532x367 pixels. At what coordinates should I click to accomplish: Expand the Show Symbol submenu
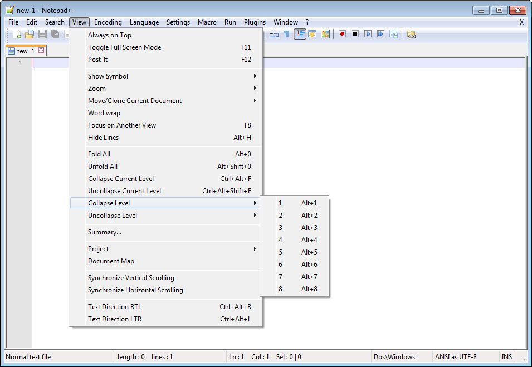pyautogui.click(x=165, y=76)
